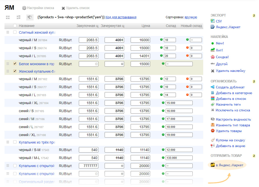
Task: Open the Купальник из трёх product link
Action: pos(37,142)
